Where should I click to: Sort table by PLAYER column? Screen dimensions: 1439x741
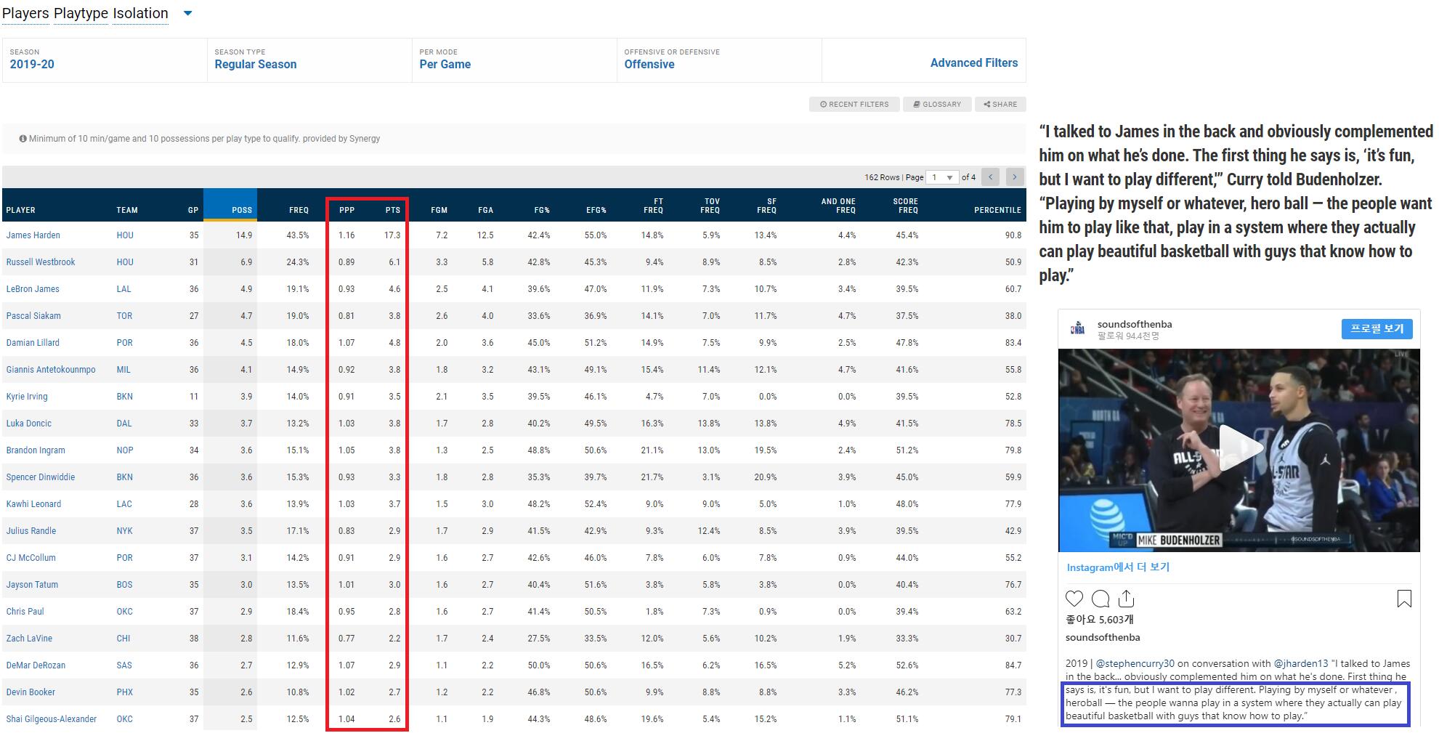[21, 210]
